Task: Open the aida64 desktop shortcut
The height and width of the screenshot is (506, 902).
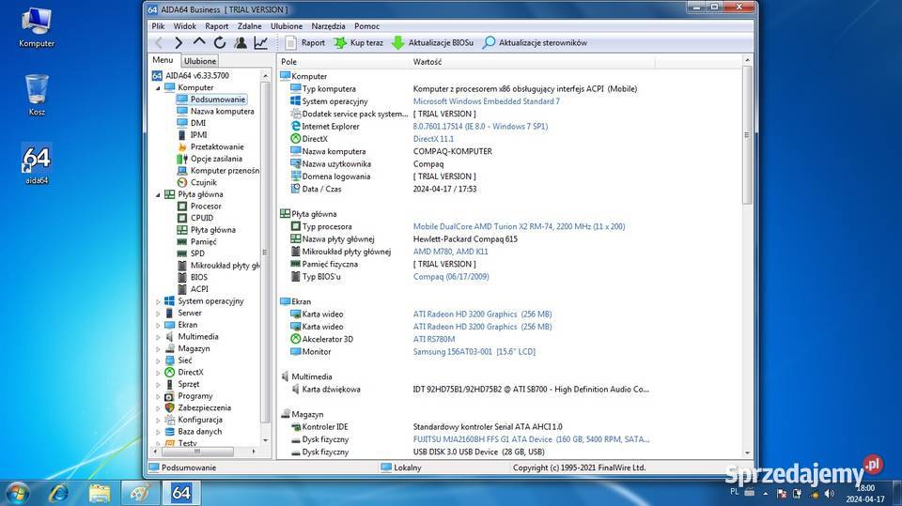Action: coord(37,164)
